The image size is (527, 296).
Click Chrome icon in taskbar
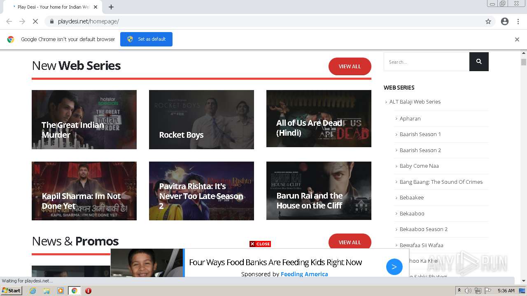[x=75, y=291]
